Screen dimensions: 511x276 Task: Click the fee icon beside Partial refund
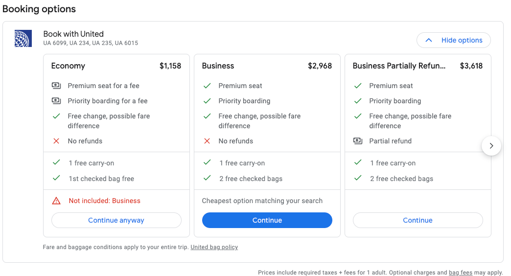tap(358, 141)
